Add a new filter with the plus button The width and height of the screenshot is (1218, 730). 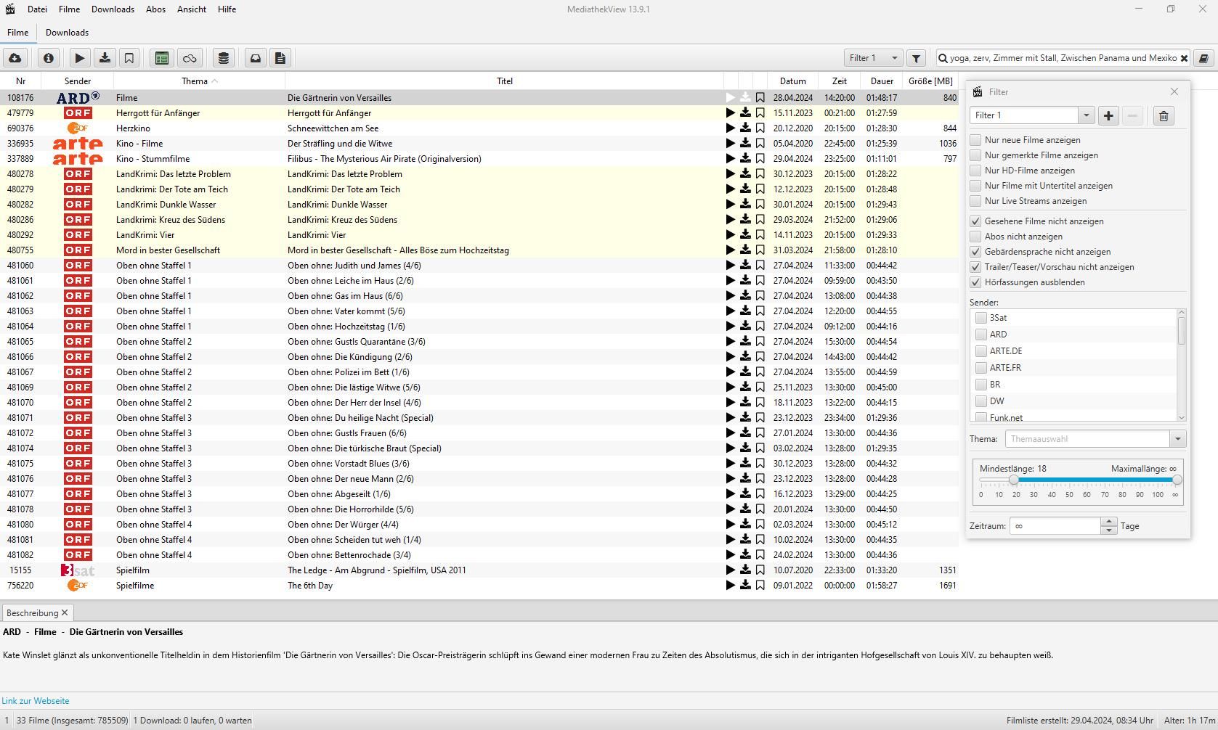click(1108, 115)
